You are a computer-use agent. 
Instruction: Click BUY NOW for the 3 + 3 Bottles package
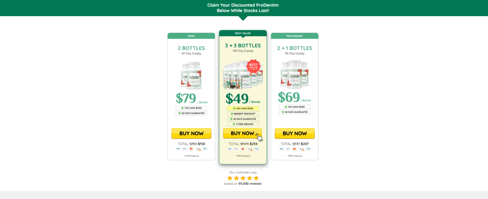[243, 133]
